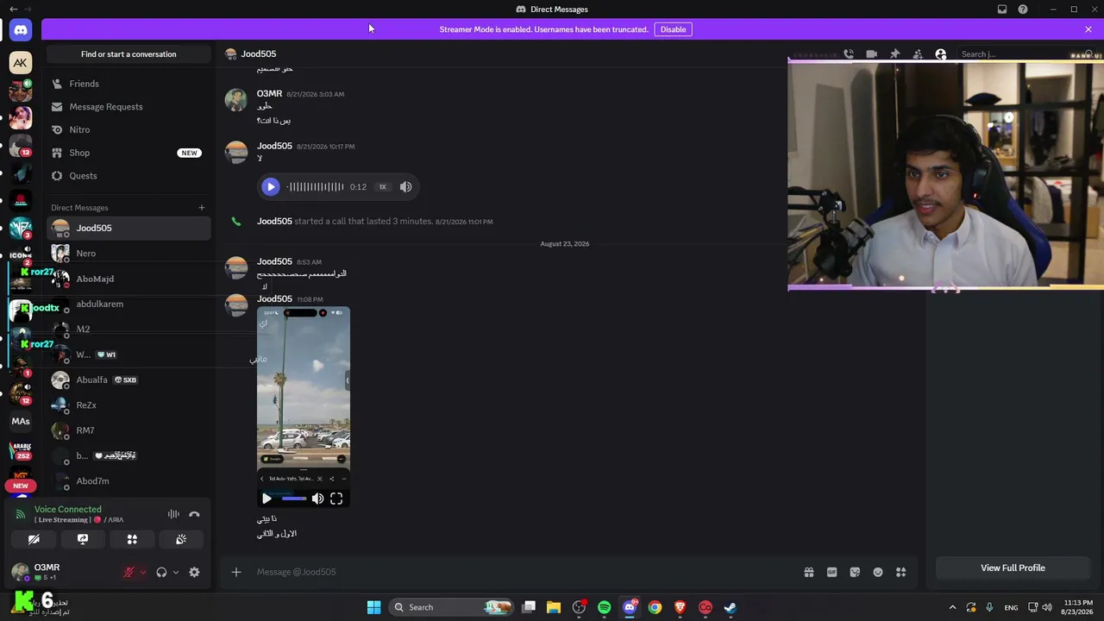Turn on camera in voice panel
1104x621 pixels.
(x=34, y=540)
